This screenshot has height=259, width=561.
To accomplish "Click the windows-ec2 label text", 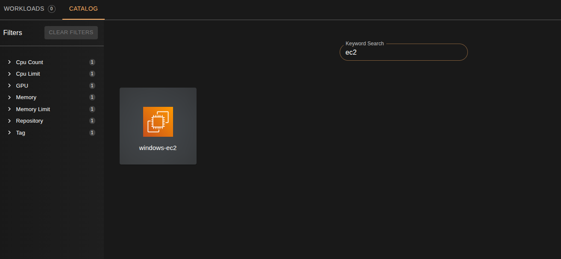I will pyautogui.click(x=158, y=147).
